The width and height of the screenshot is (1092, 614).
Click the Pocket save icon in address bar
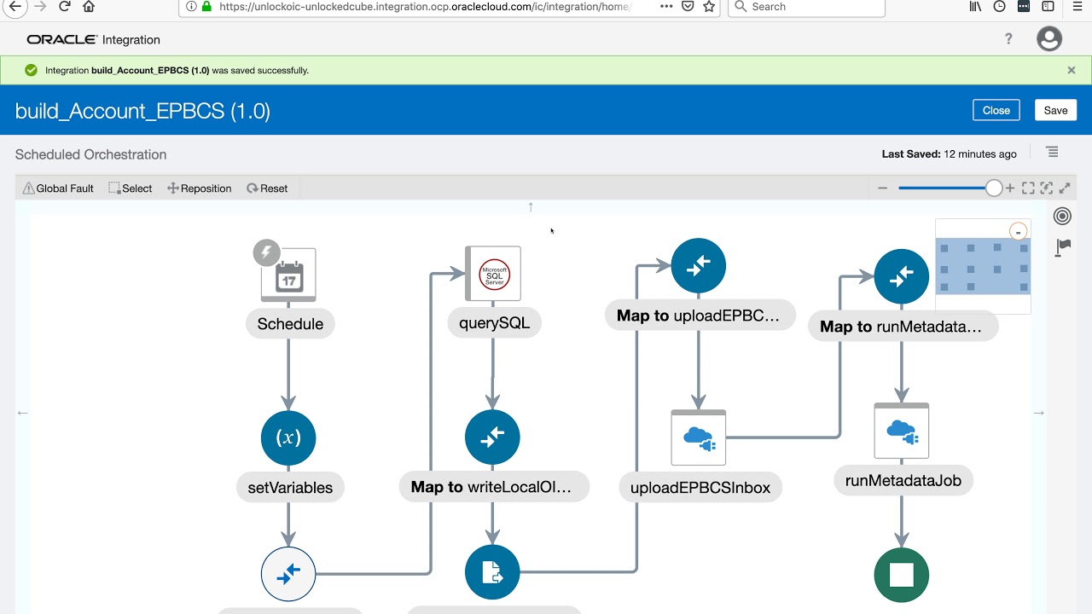point(688,7)
